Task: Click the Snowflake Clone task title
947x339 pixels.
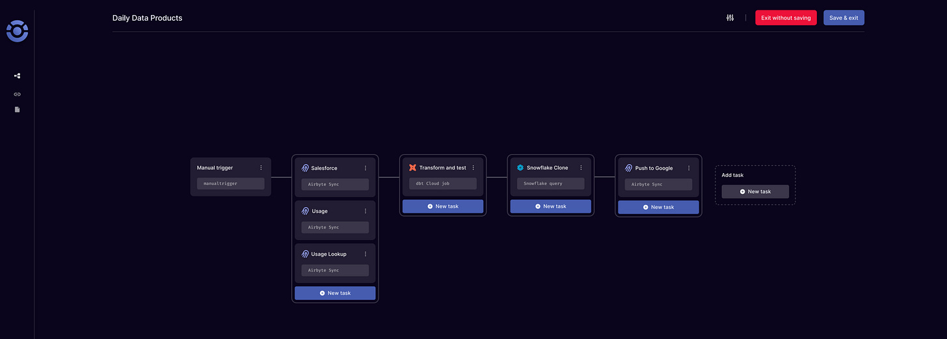Action: click(548, 167)
